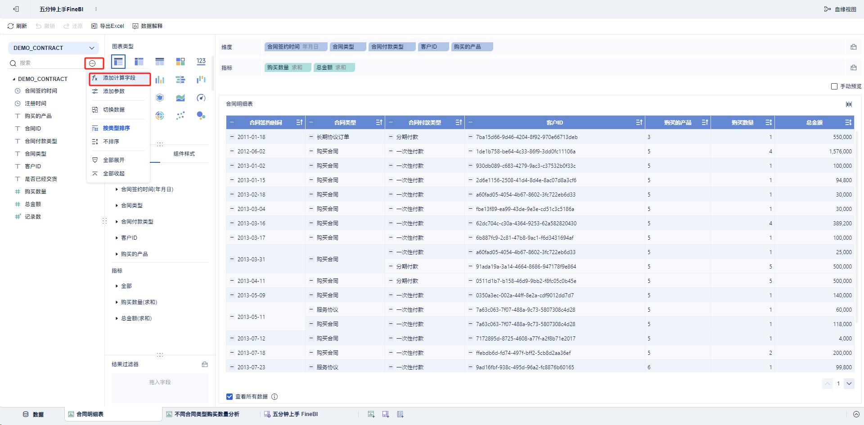Select the 是否已经交货 field

[x=40, y=179]
